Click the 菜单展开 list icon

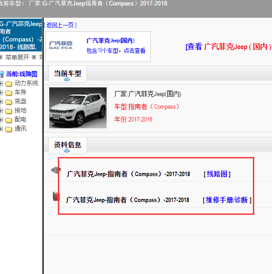tap(1, 57)
